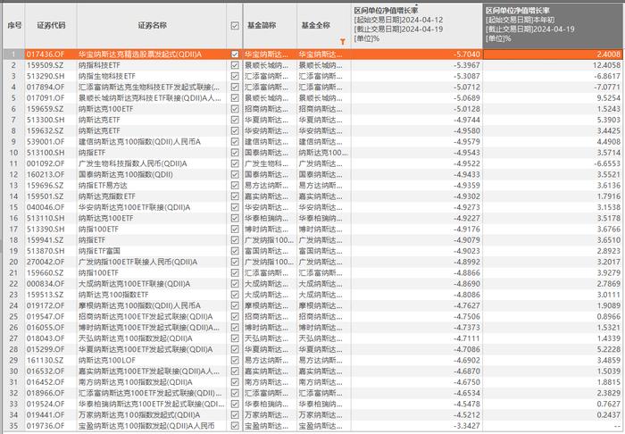625x434 pixels.
Task: Click the 基金全称 column header
Action: [x=323, y=26]
